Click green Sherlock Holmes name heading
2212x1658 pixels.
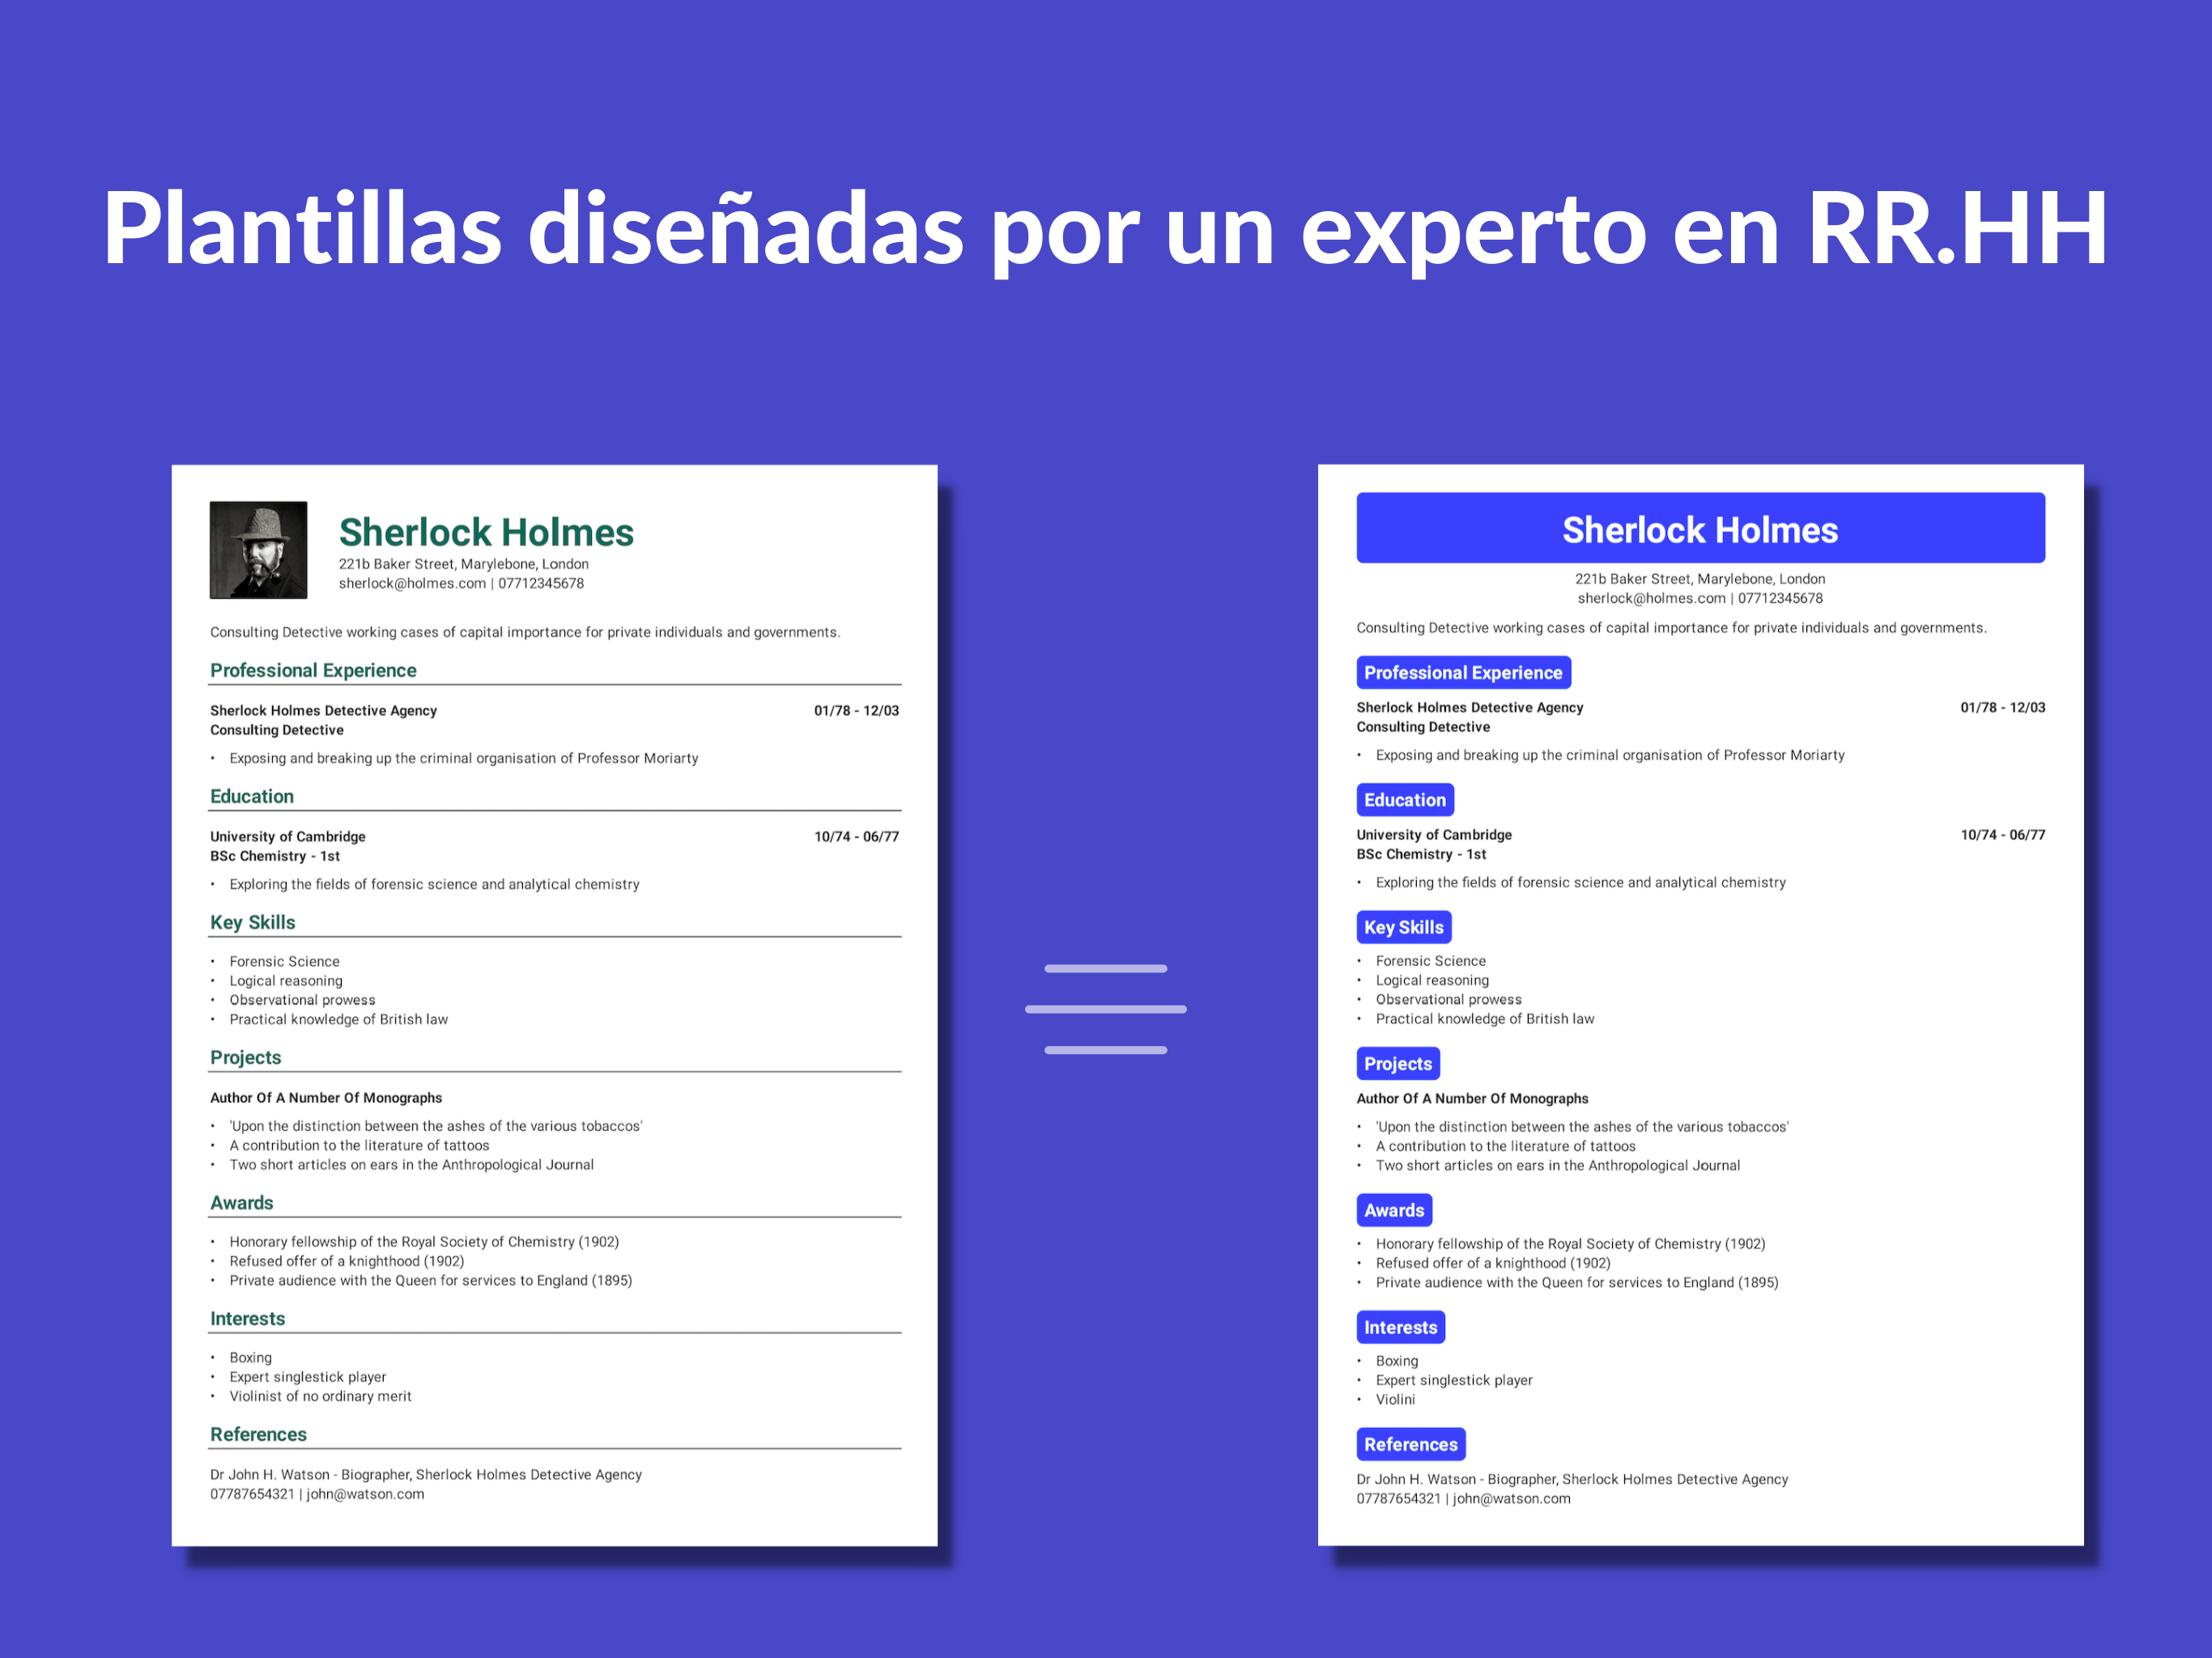tap(486, 532)
